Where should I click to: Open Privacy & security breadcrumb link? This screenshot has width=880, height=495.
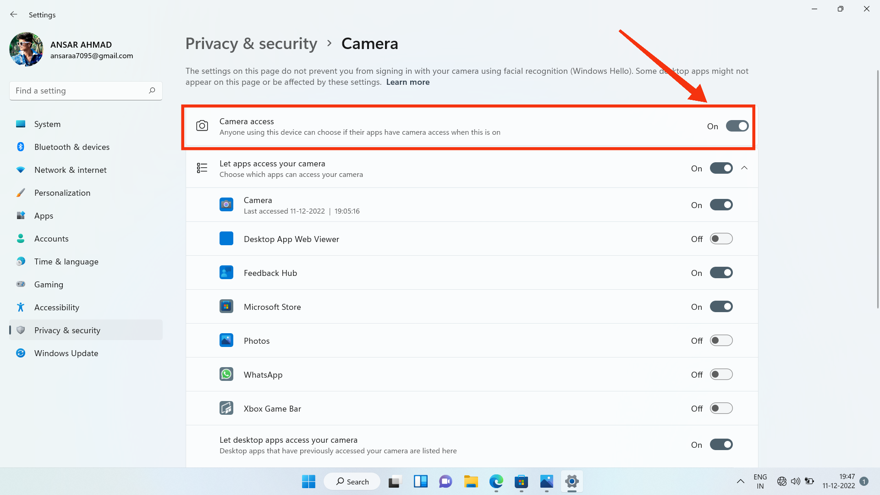click(x=251, y=43)
